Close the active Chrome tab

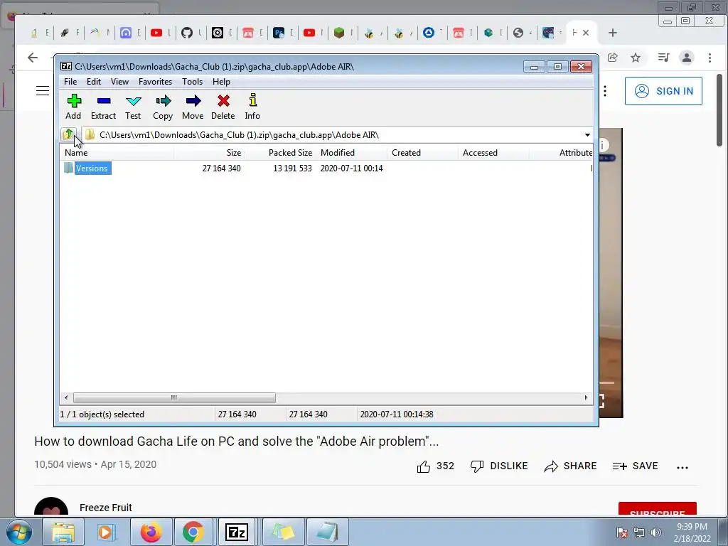point(586,33)
